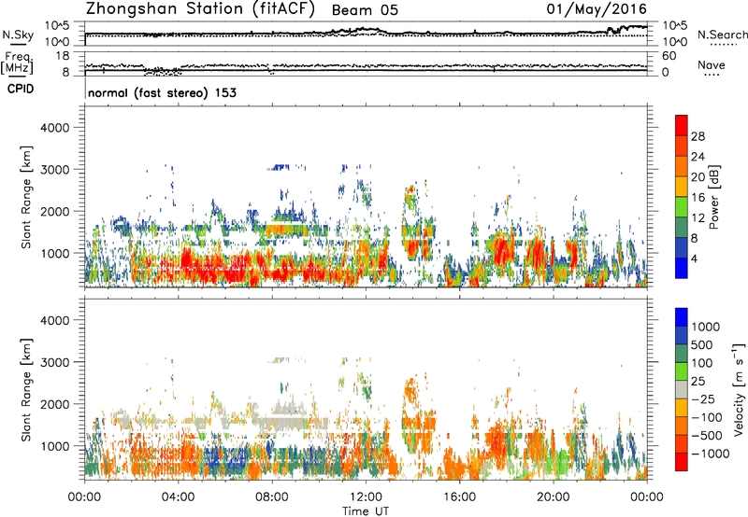Click inside the Velocity range-time plot
Screen dimensions: 748x517
366,389
